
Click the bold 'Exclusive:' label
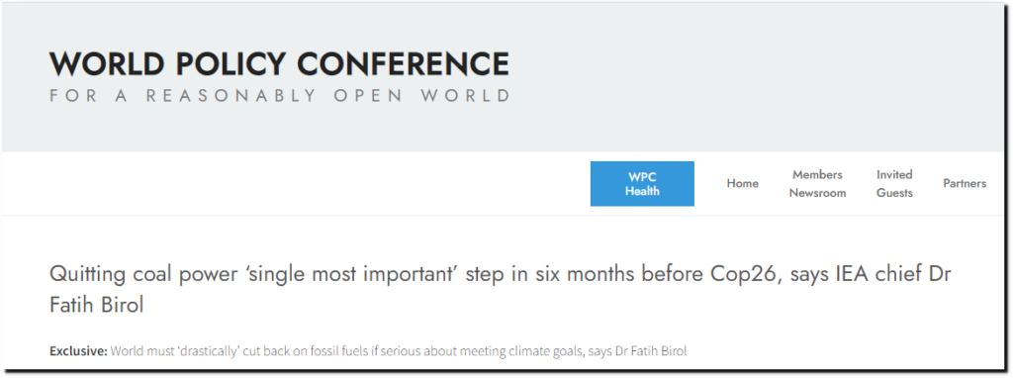click(78, 351)
